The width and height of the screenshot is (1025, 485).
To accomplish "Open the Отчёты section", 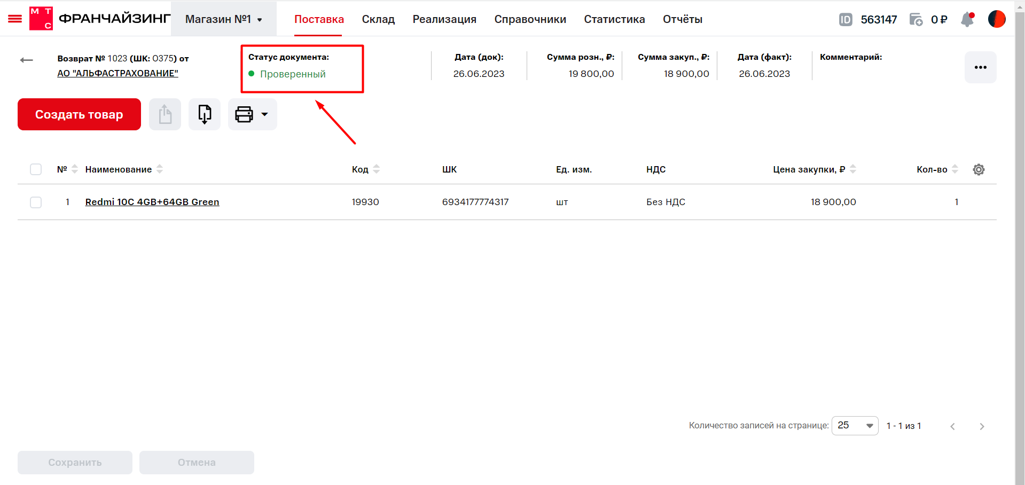I will (x=682, y=19).
